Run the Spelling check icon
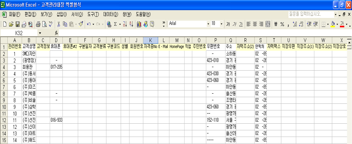The height and width of the screenshot is (144, 352). [51, 24]
